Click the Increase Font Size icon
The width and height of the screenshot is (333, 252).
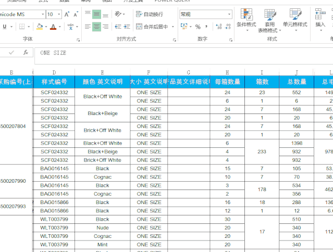(67, 14)
